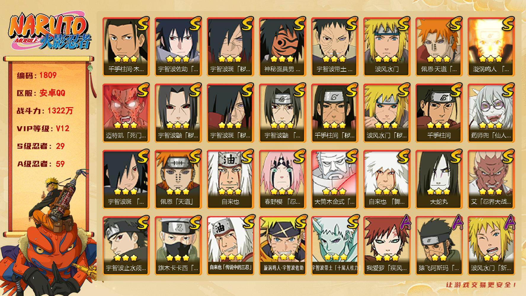Click the A rank badge on the 波风水门「新」 card
This screenshot has width=526, height=296.
[510, 222]
